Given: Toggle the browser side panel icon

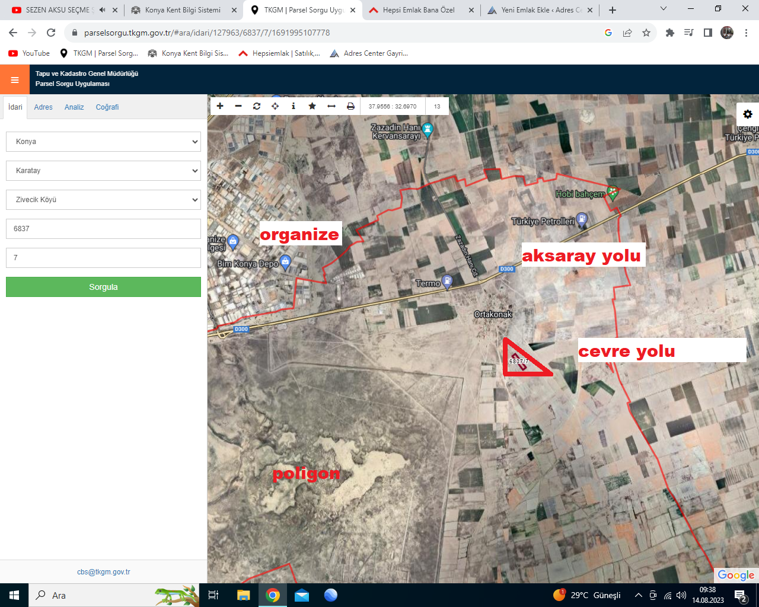Looking at the screenshot, I should 708,33.
